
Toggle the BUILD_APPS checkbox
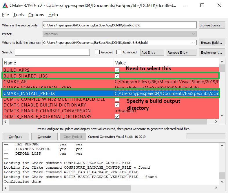click(117, 70)
